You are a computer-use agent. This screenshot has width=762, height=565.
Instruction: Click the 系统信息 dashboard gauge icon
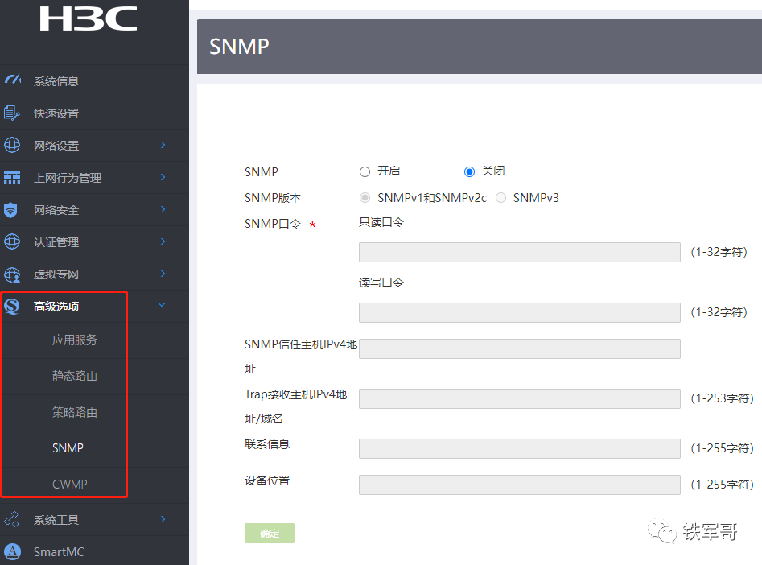pyautogui.click(x=12, y=80)
